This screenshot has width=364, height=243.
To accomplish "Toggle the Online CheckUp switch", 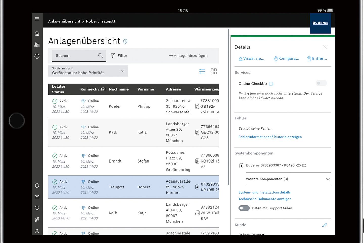I will pyautogui.click(x=322, y=83).
